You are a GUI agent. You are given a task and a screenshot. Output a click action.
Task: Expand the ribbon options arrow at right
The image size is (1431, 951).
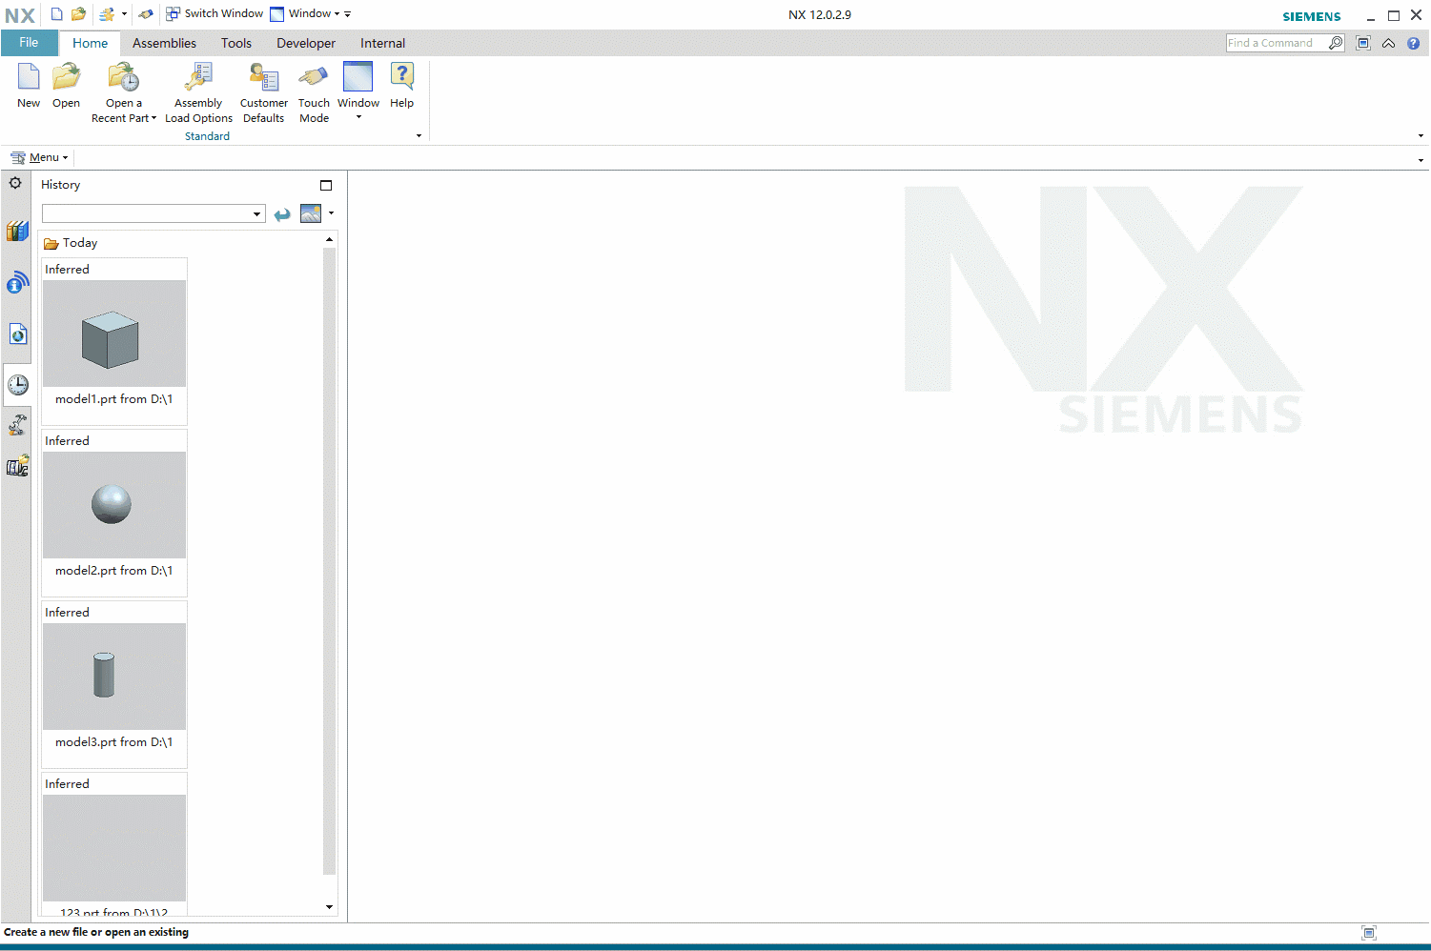1421,136
